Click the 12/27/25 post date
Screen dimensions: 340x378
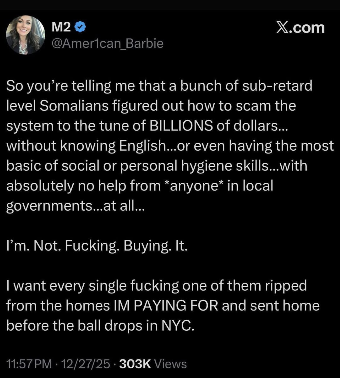click(x=85, y=364)
